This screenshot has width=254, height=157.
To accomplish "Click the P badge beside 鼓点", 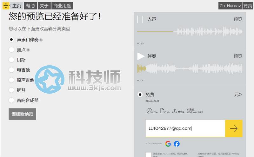I will pyautogui.click(x=28, y=50).
